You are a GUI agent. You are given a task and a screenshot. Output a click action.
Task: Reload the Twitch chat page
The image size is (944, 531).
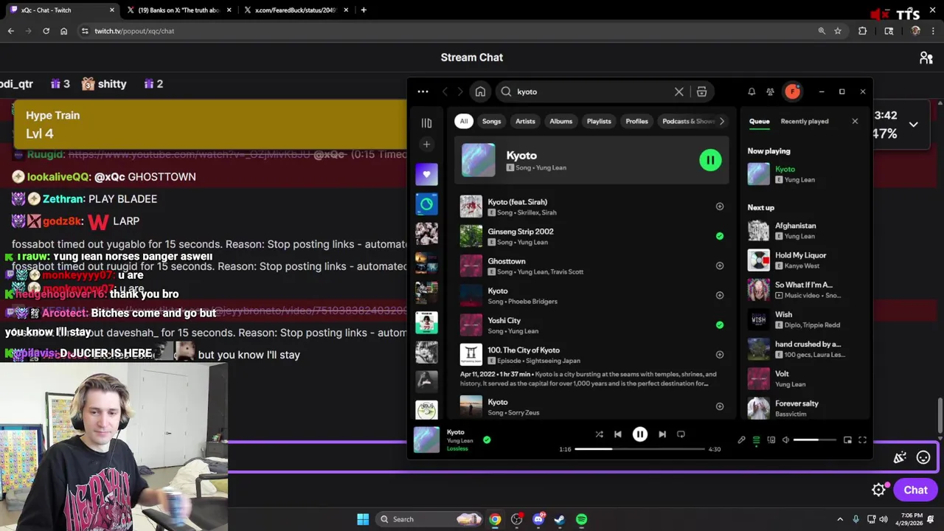tap(46, 31)
